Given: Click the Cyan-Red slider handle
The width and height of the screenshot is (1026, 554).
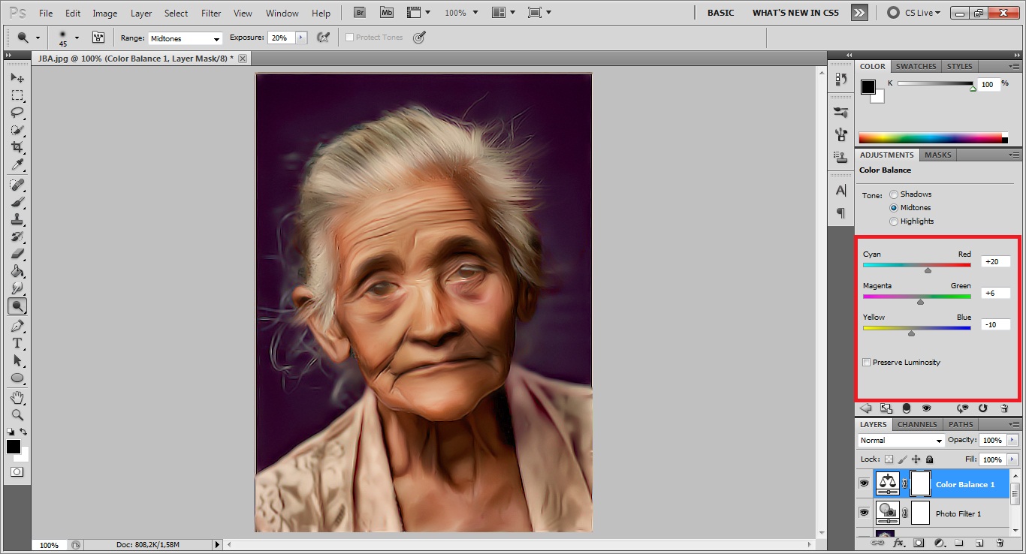Looking at the screenshot, I should [x=928, y=271].
